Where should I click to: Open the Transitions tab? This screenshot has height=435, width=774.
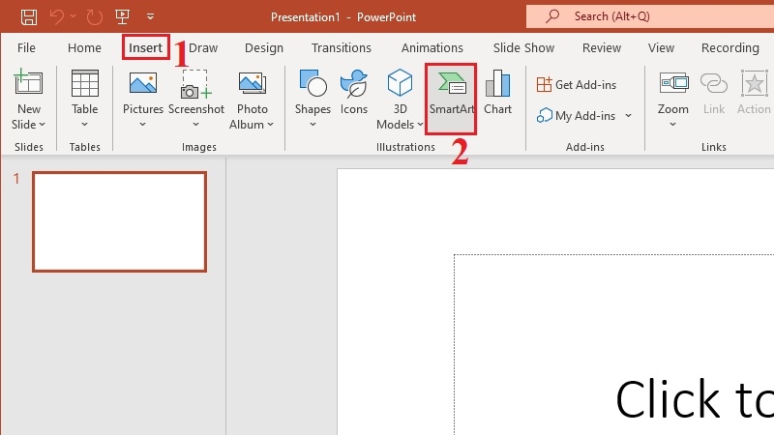(342, 47)
